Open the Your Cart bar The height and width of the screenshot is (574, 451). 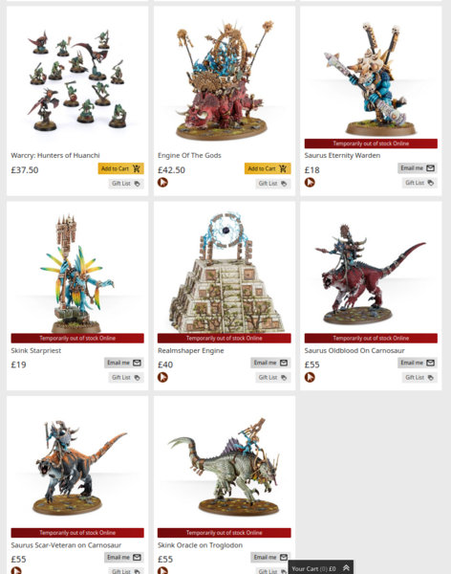(x=321, y=567)
